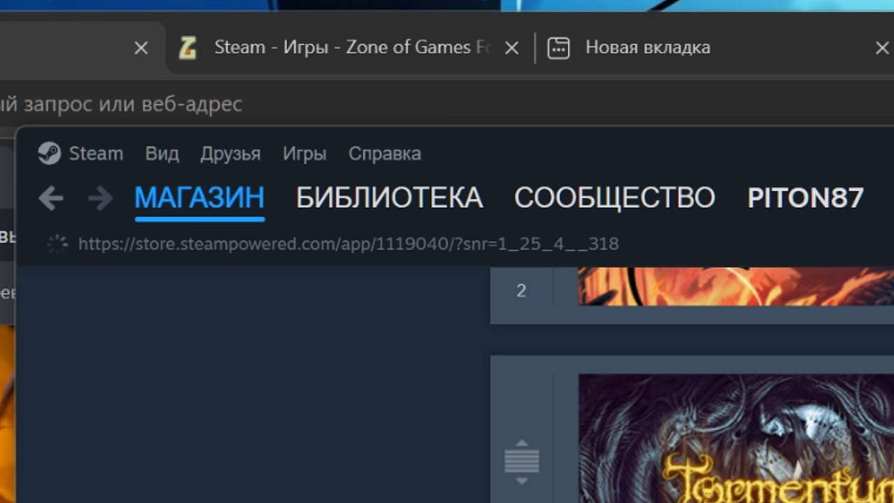Open the Справка menu
Image resolution: width=894 pixels, height=503 pixels.
click(385, 153)
